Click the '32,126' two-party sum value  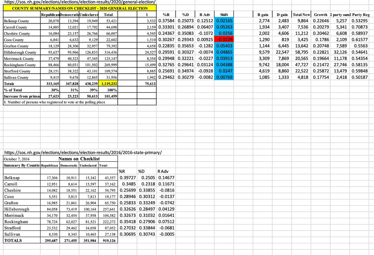point(340,52)
